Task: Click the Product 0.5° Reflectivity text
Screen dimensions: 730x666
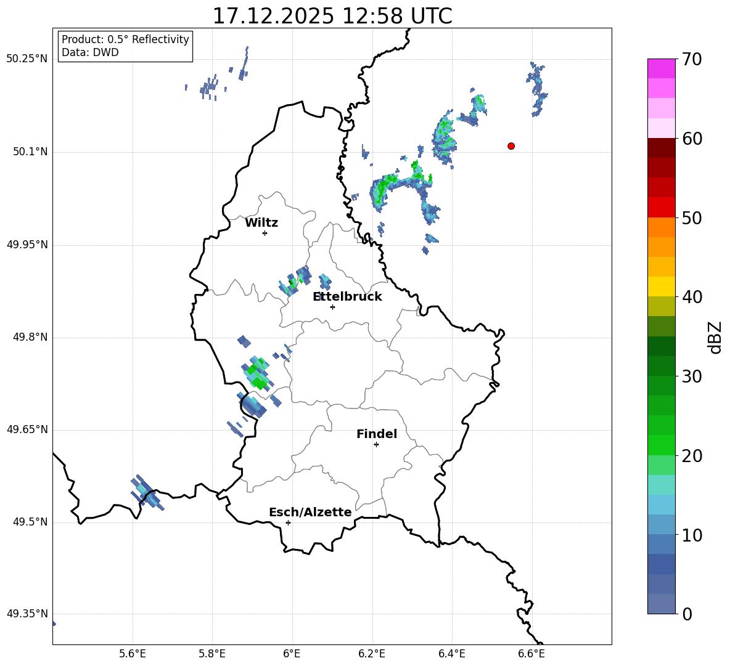Action: coord(125,39)
